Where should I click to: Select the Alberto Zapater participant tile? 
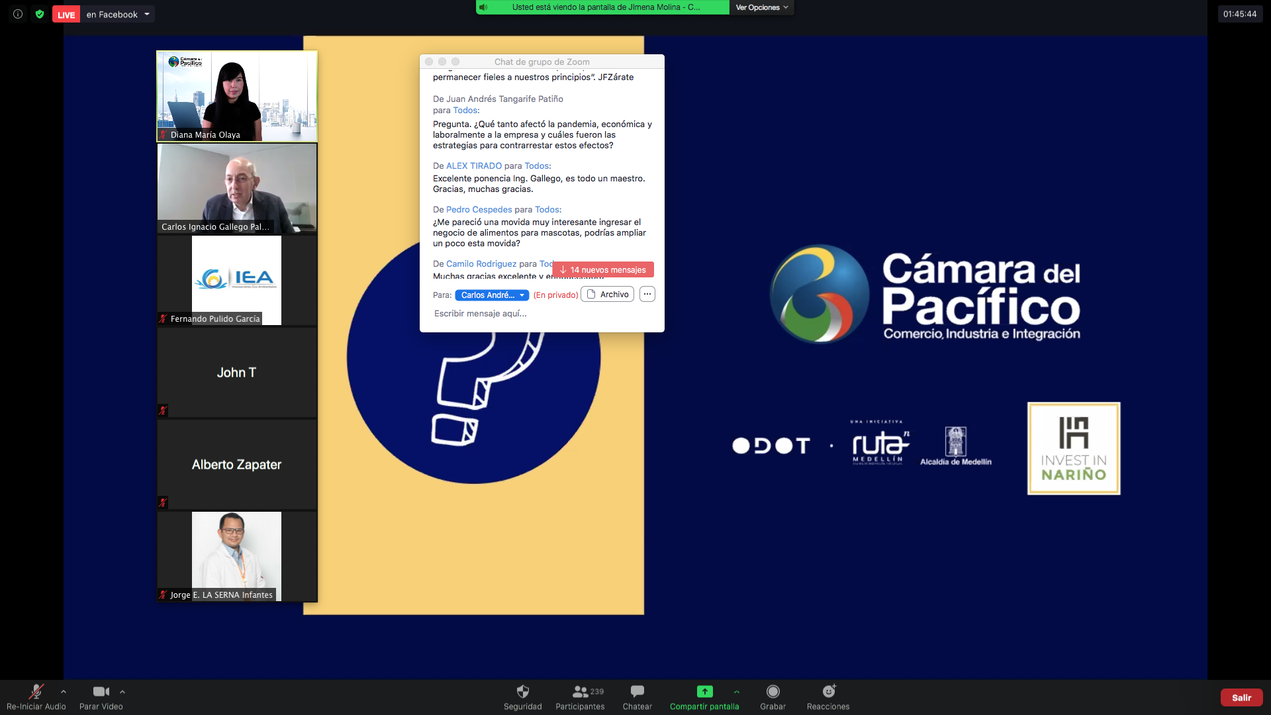click(x=237, y=464)
